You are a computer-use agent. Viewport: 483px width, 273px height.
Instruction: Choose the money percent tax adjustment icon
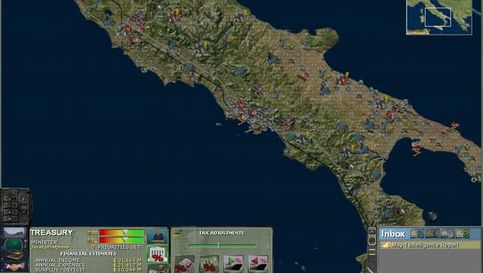209,263
